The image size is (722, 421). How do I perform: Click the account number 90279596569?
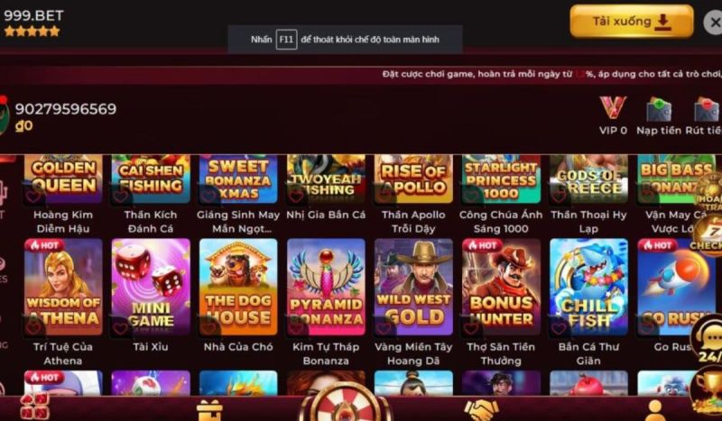[x=66, y=109]
